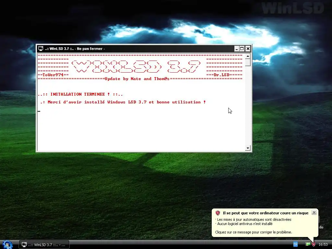Click the shield icon inside the security balloon
Viewport: 332px width, 249px height.
[218, 213]
